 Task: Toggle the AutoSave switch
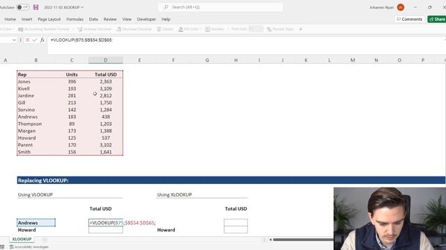click(x=23, y=7)
